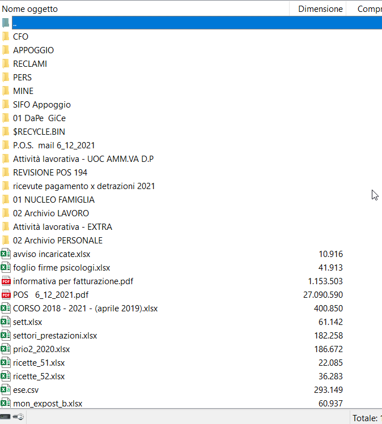This screenshot has width=382, height=424.
Task: Click the Excel icon next to ese.csv
Action: 6,390
